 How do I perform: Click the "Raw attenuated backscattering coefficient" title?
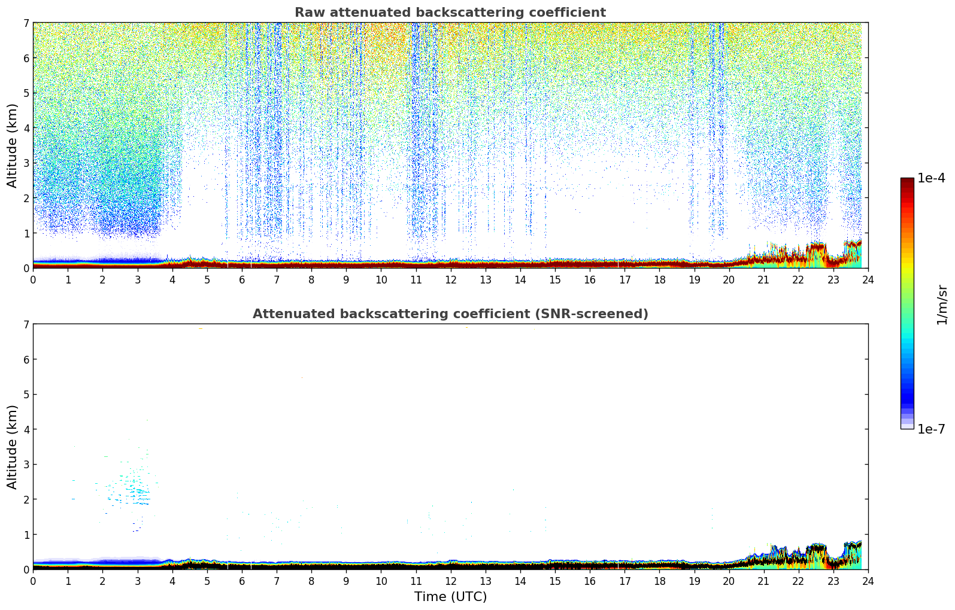(x=450, y=13)
